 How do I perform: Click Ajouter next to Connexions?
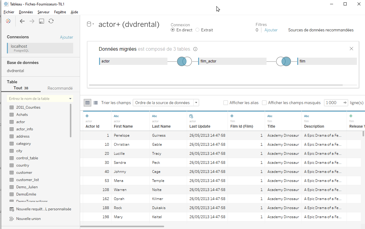pyautogui.click(x=67, y=37)
